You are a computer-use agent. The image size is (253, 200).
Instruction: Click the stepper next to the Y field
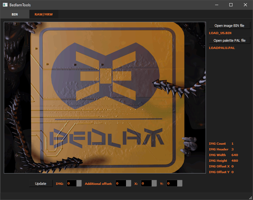tap(180, 183)
